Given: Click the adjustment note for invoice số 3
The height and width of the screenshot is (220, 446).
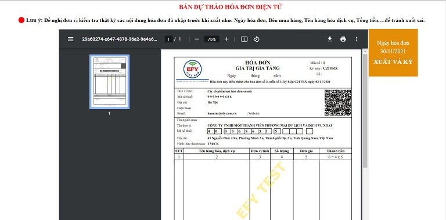Looking at the screenshot, I should (x=270, y=82).
